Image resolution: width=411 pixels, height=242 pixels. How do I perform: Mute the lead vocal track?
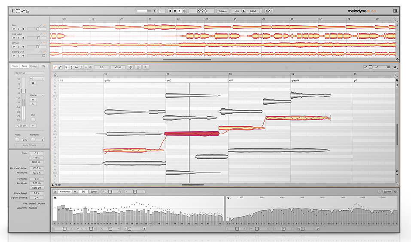click(14, 38)
